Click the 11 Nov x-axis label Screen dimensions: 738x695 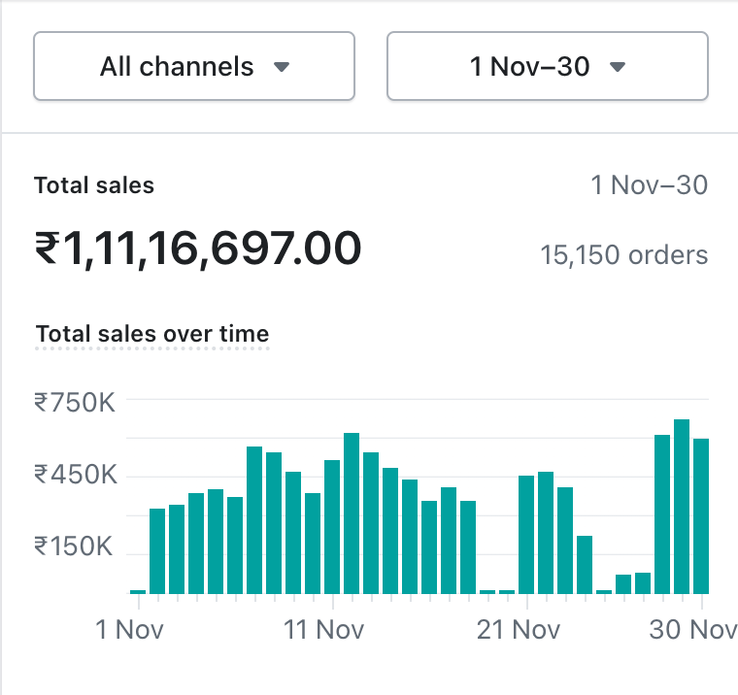(x=324, y=629)
